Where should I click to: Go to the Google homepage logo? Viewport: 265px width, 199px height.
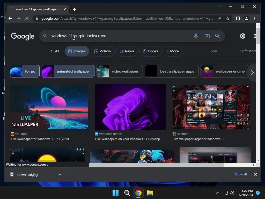(23, 36)
